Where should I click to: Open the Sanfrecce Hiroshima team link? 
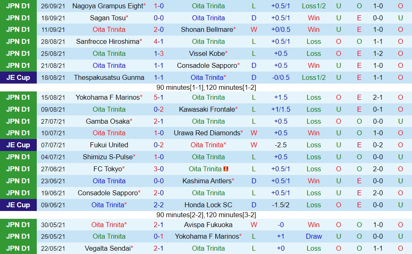click(107, 41)
